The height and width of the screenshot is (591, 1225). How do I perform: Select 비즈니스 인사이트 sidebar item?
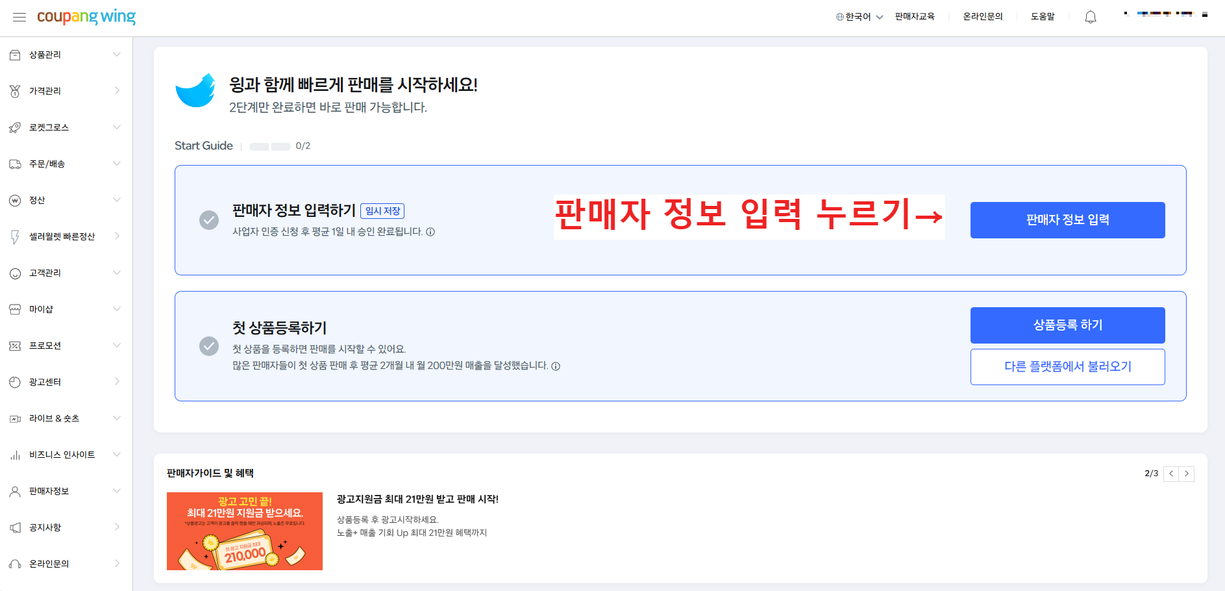[66, 455]
